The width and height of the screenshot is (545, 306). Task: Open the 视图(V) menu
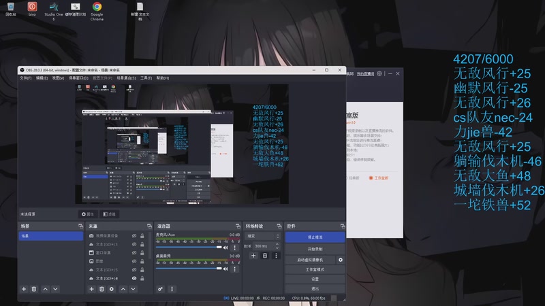tap(58, 78)
